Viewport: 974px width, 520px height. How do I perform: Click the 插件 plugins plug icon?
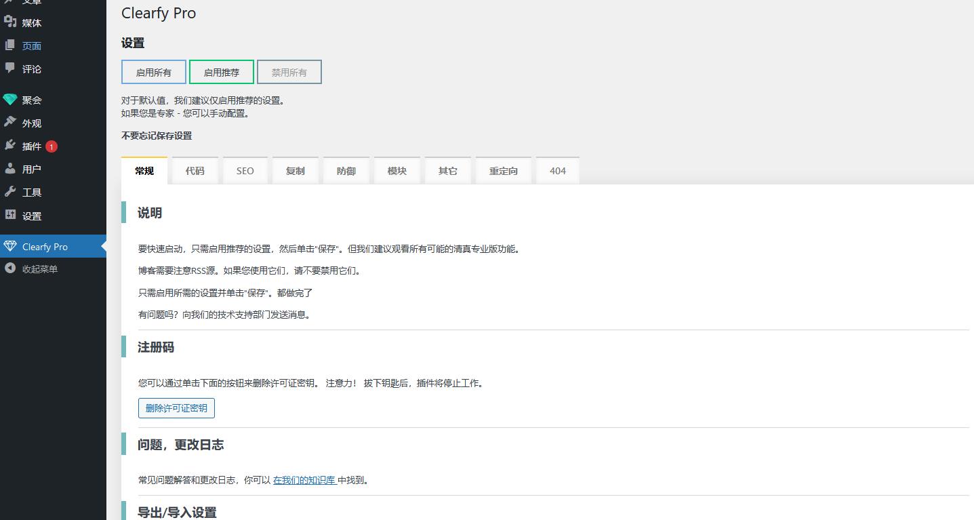[10, 146]
